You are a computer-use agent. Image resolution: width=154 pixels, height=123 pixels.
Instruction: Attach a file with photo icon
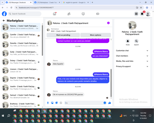[52, 103]
